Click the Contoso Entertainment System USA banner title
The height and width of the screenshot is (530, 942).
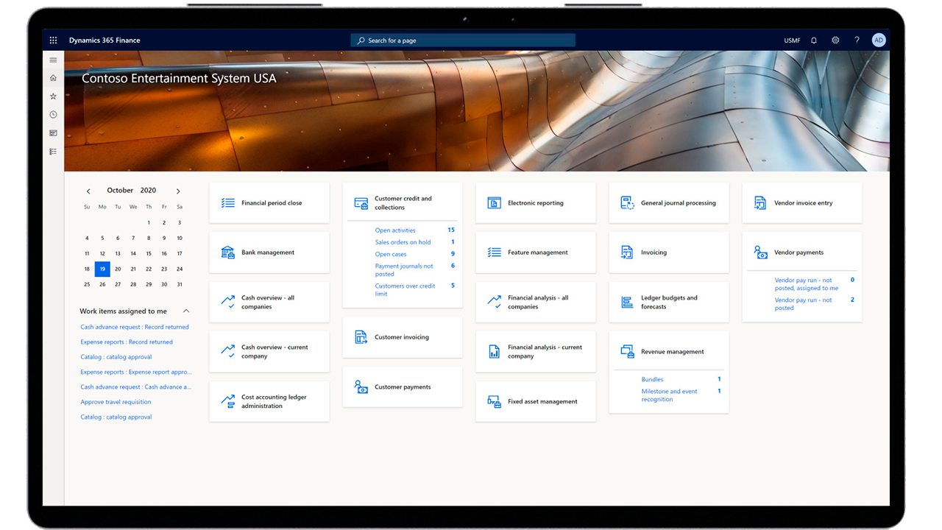(179, 78)
